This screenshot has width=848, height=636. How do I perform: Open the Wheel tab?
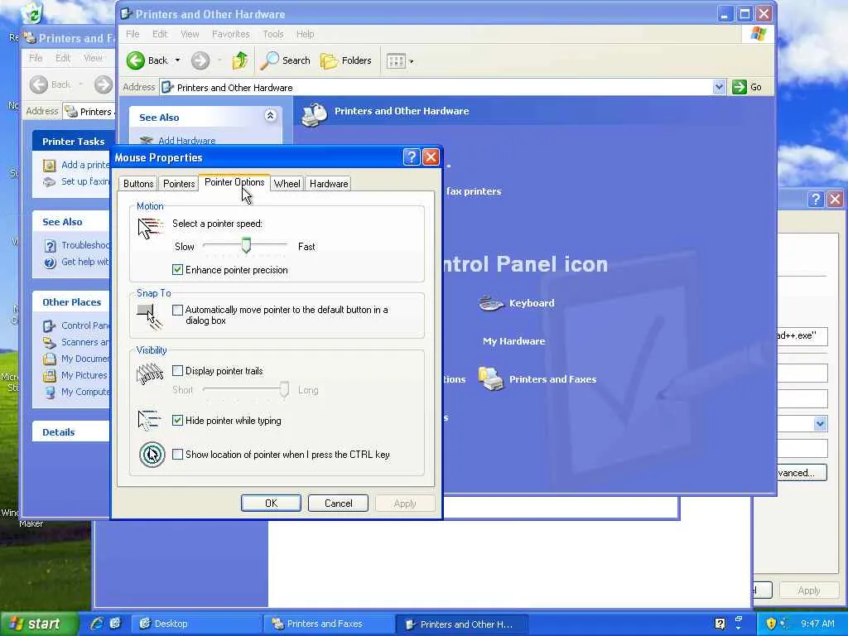click(x=287, y=184)
